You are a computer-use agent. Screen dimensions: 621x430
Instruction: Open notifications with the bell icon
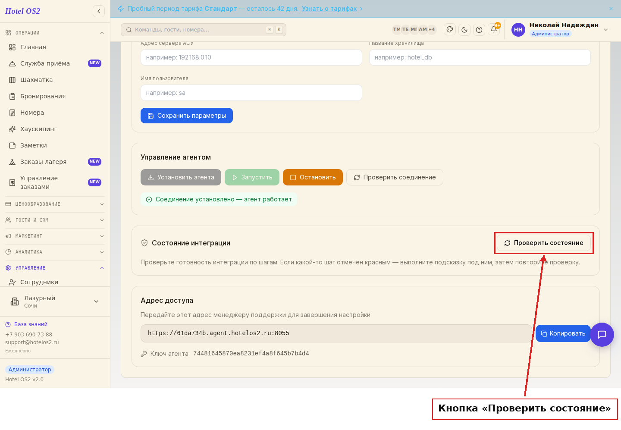(494, 30)
